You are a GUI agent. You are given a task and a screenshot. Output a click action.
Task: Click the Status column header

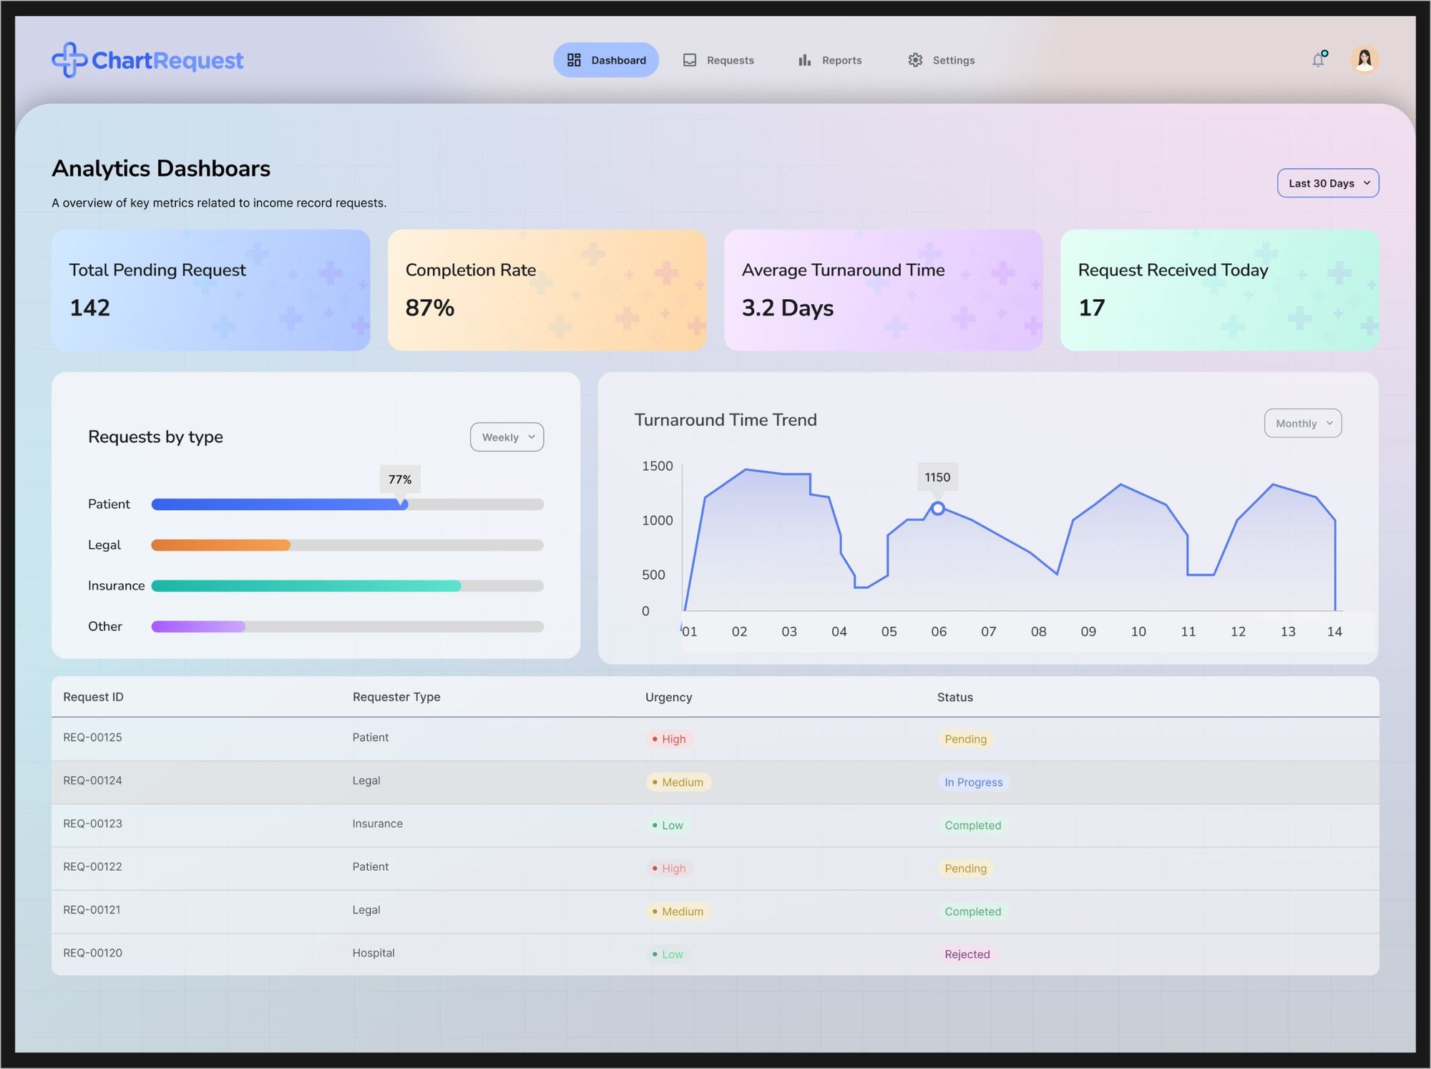955,697
